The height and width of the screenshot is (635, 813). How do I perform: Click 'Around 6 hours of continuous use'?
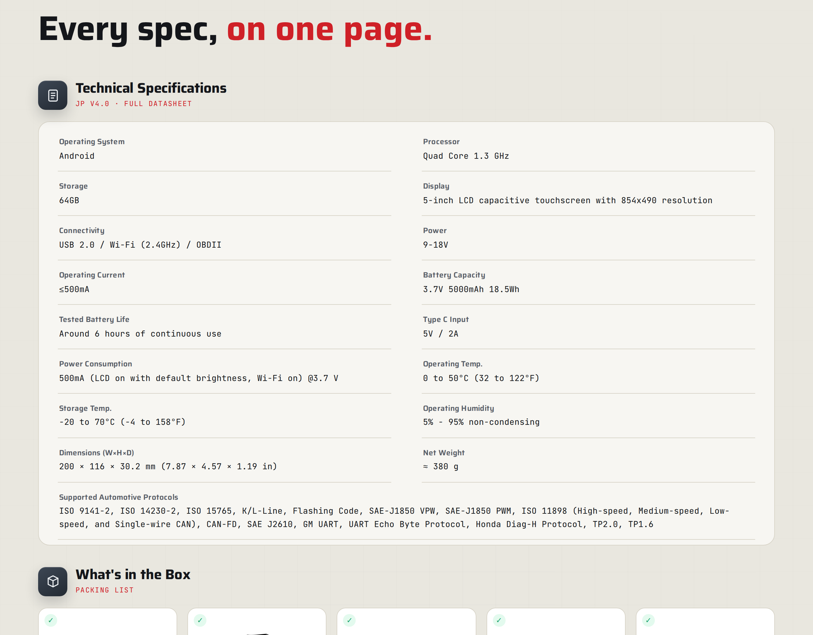pos(140,333)
